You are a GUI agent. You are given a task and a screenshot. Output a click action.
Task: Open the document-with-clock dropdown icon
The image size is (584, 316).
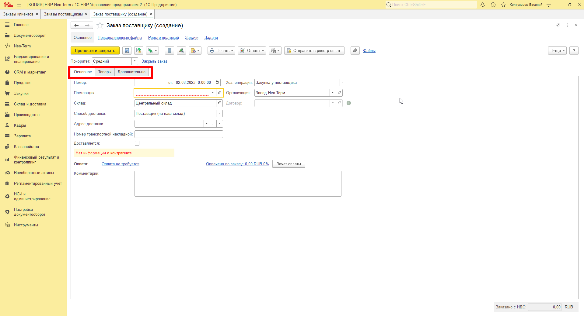coord(195,51)
